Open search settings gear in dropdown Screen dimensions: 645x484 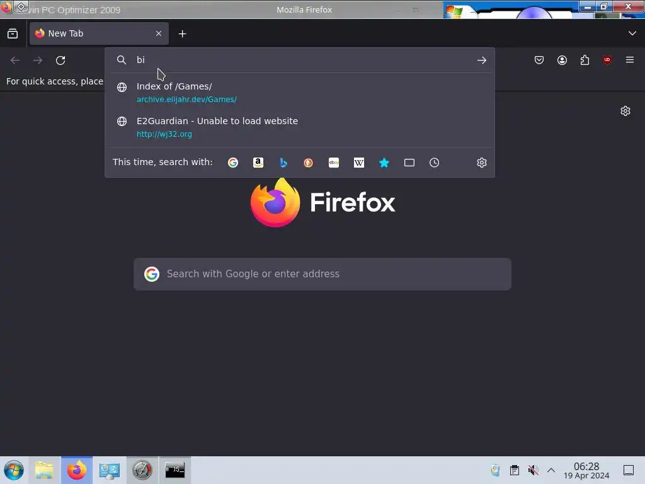(x=482, y=163)
